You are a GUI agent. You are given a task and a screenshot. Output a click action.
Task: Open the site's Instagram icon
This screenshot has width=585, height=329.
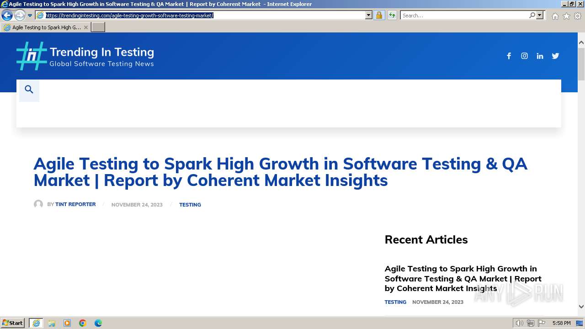pyautogui.click(x=524, y=56)
